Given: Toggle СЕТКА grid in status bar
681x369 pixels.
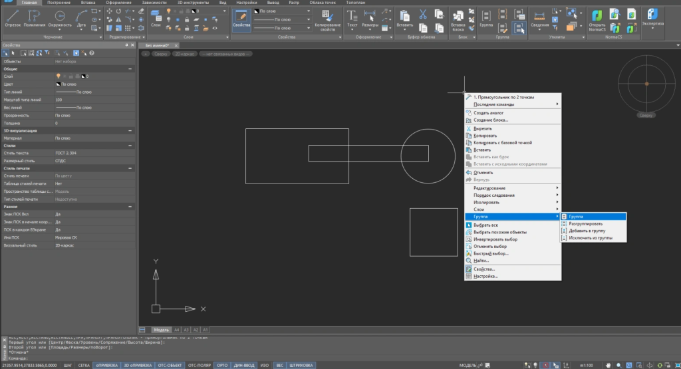Looking at the screenshot, I should pos(84,365).
